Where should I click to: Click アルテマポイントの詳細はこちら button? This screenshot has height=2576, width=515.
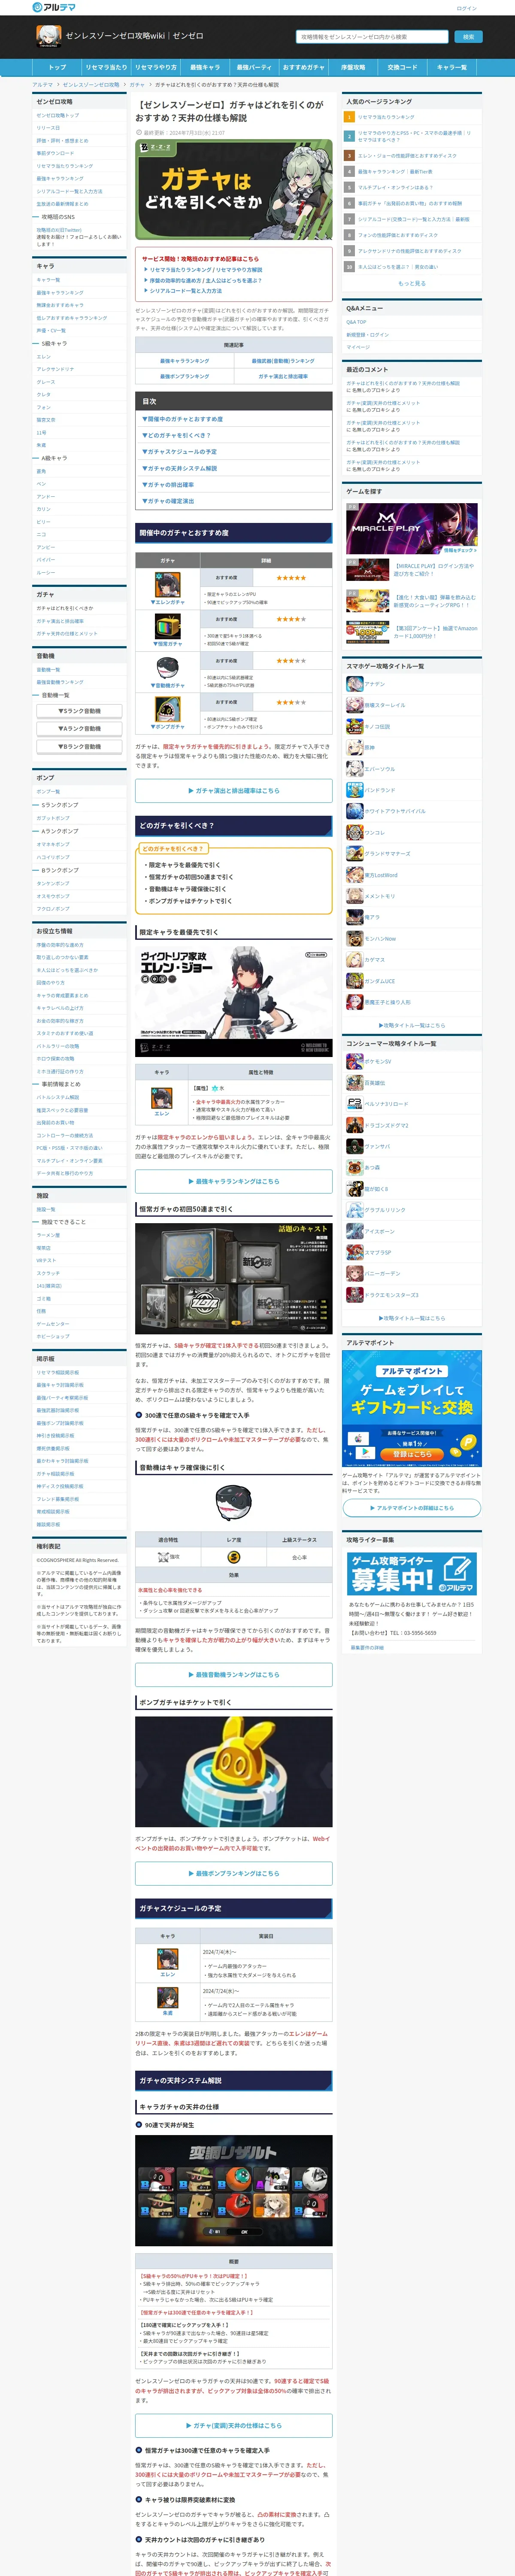(x=411, y=1508)
